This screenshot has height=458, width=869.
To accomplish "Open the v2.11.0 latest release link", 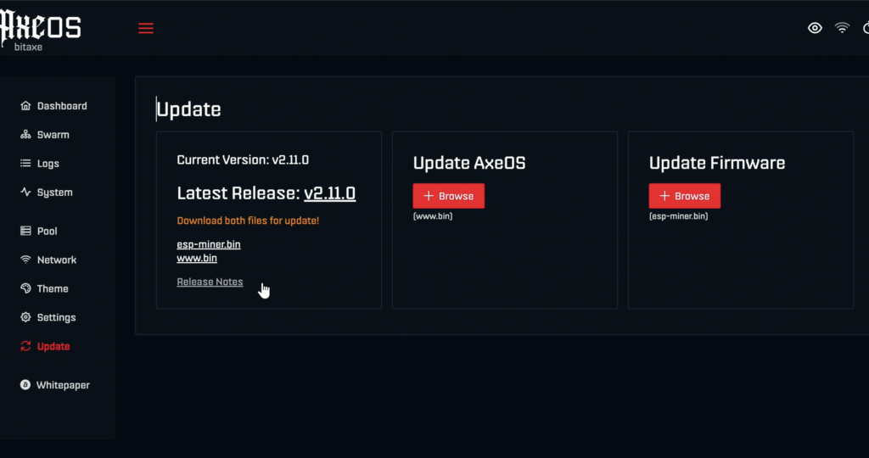I will (330, 193).
